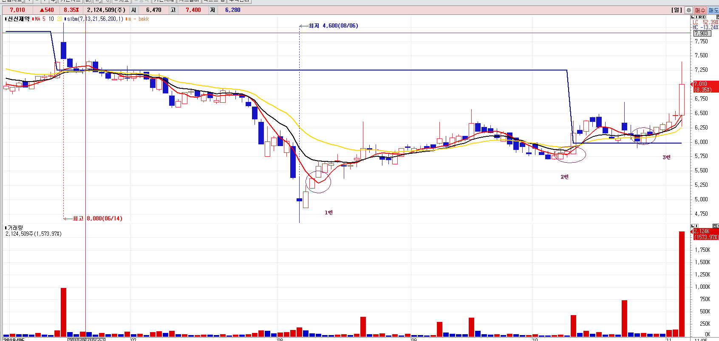This screenshot has width=719, height=341.
Task: Maximize the price chart pane
Action: (x=717, y=17)
